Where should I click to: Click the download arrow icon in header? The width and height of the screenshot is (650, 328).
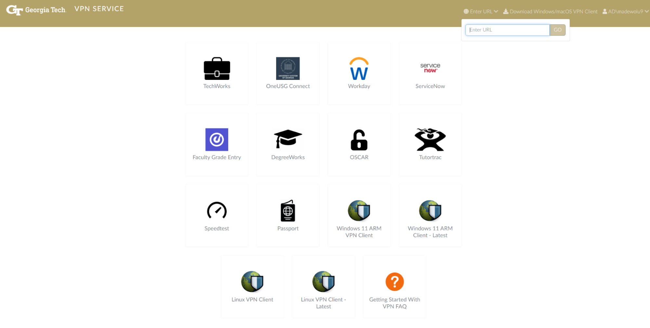(506, 11)
